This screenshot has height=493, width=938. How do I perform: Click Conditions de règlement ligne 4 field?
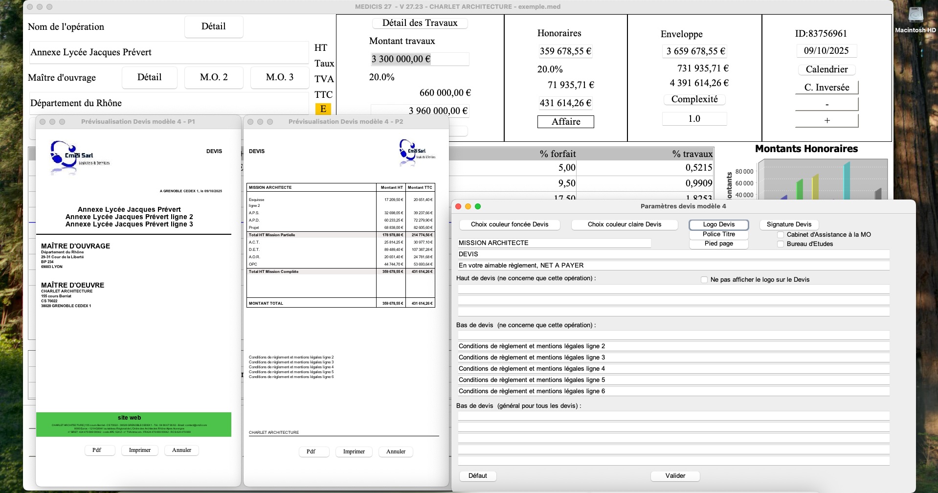click(673, 369)
